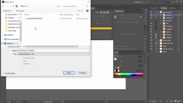183x103 pixels.
Task: Open the Organizar menu
Action: pos(8,11)
